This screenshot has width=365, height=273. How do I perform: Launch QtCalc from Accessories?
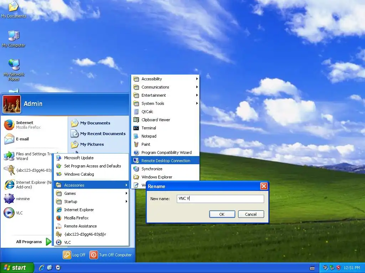(x=165, y=112)
